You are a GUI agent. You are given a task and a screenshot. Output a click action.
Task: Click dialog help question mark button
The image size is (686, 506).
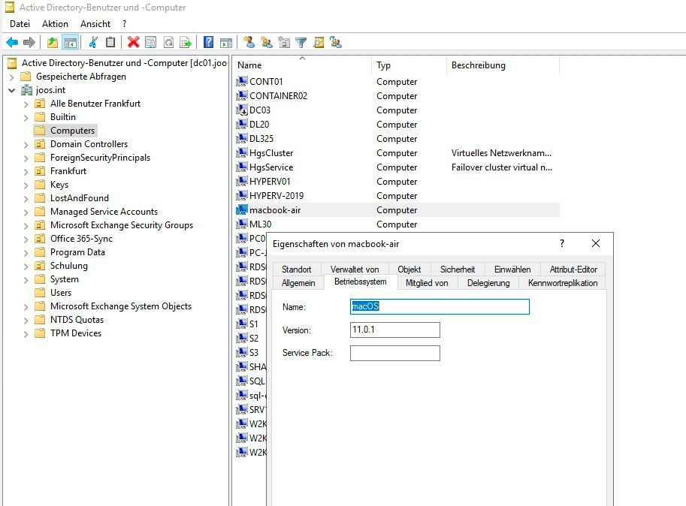coord(562,244)
